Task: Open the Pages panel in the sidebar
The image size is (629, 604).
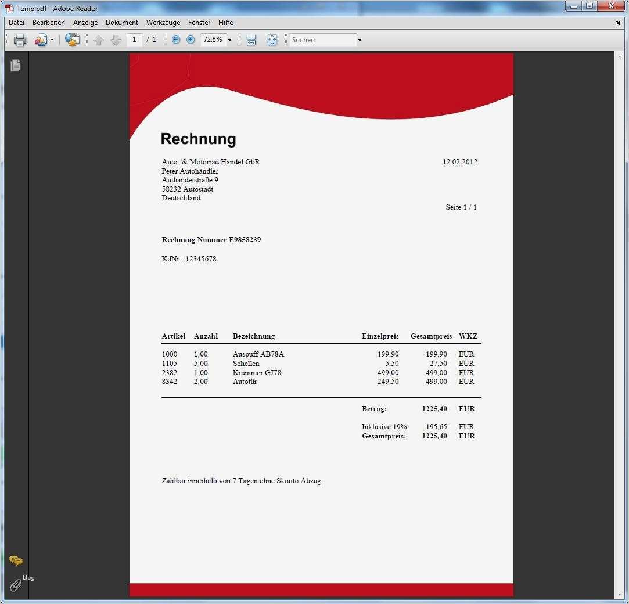Action: [x=16, y=66]
